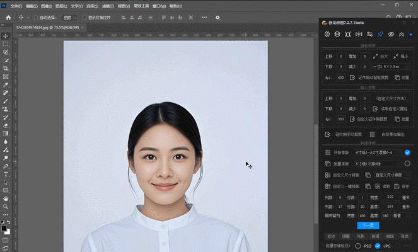Click the collapse double-chevron icon in plugin panel
Screen dimensions: 418x252
click(x=402, y=34)
